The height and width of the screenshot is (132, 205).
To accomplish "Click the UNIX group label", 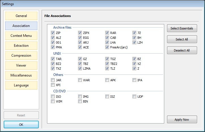I will (x=57, y=54).
